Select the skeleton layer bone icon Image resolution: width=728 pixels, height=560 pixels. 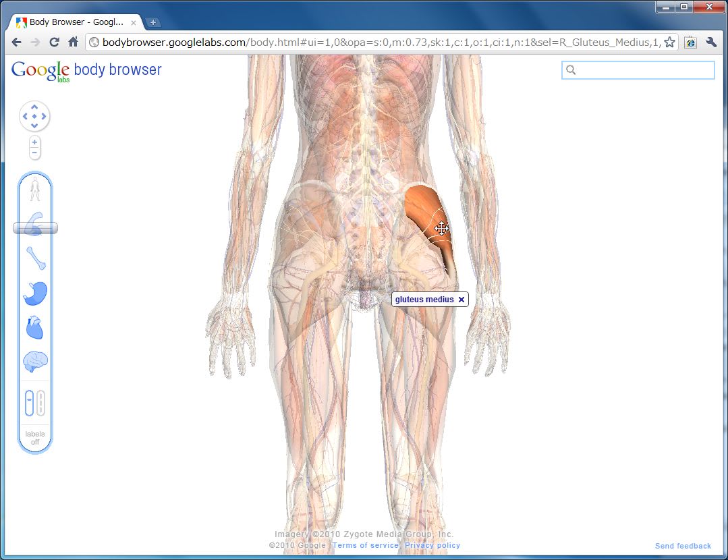(35, 258)
